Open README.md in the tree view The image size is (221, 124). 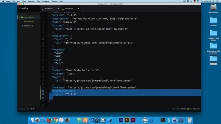[28, 26]
